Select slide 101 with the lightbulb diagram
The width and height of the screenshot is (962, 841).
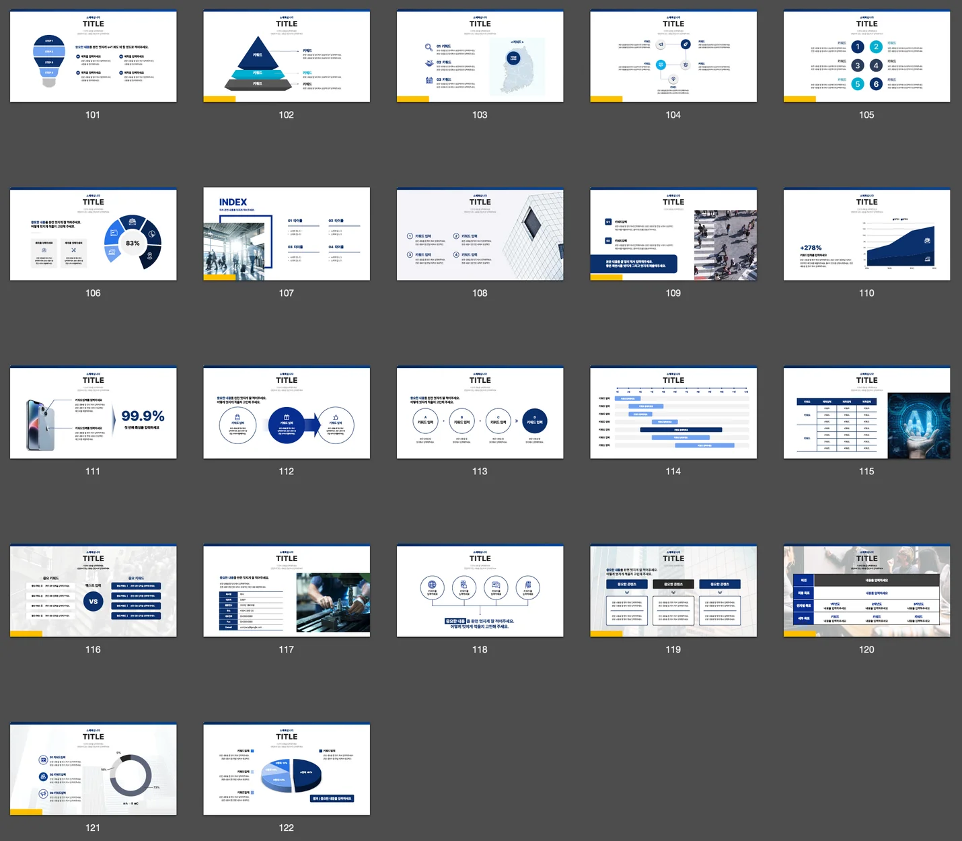point(94,57)
